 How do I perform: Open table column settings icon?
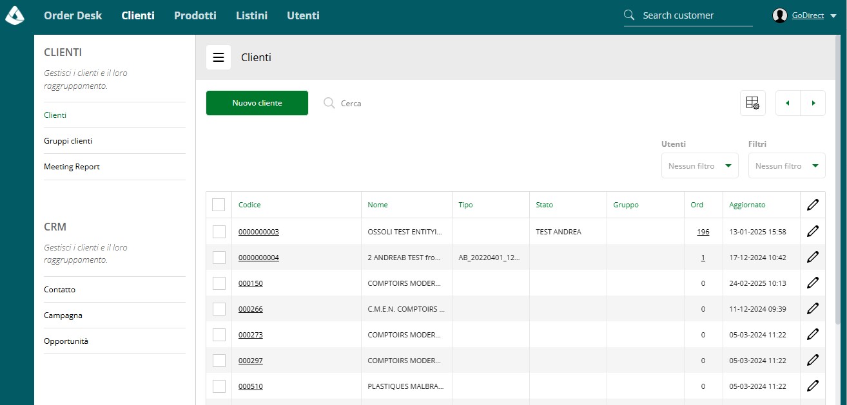752,103
